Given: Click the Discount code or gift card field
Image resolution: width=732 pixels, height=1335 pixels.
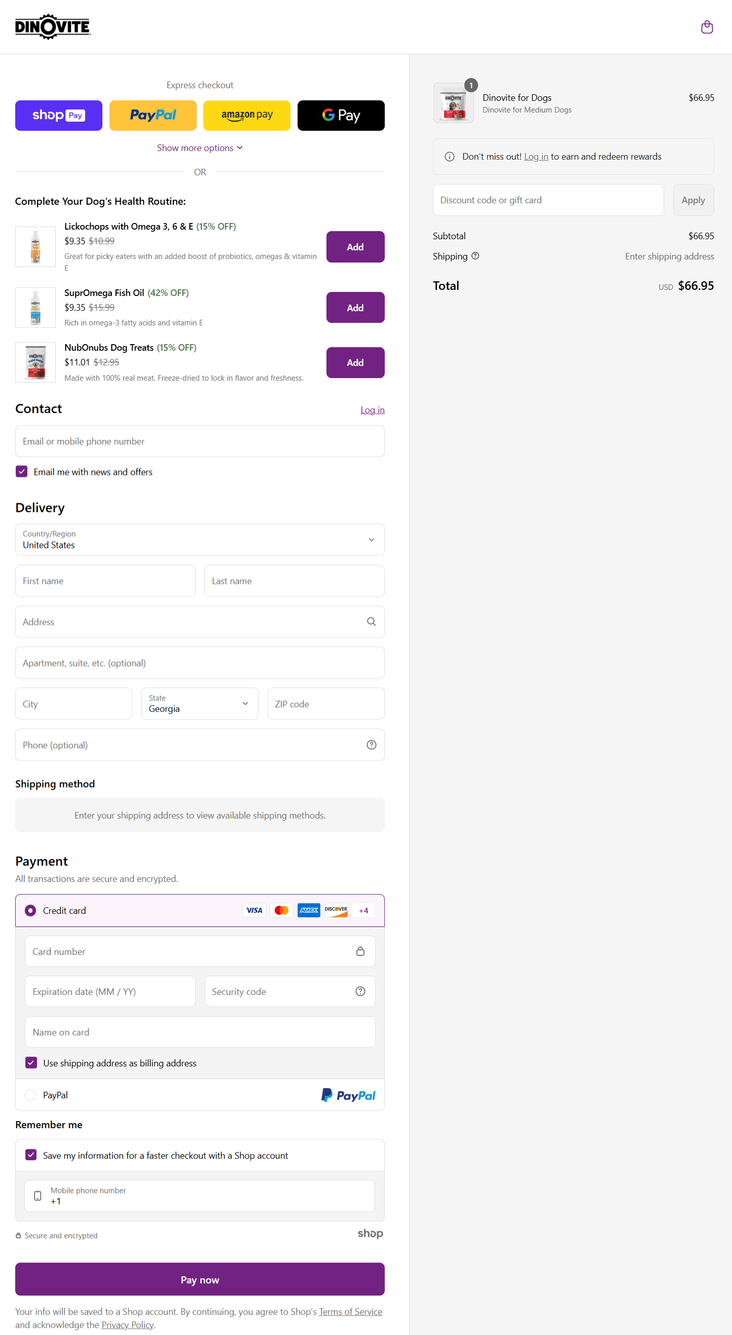Looking at the screenshot, I should tap(548, 200).
